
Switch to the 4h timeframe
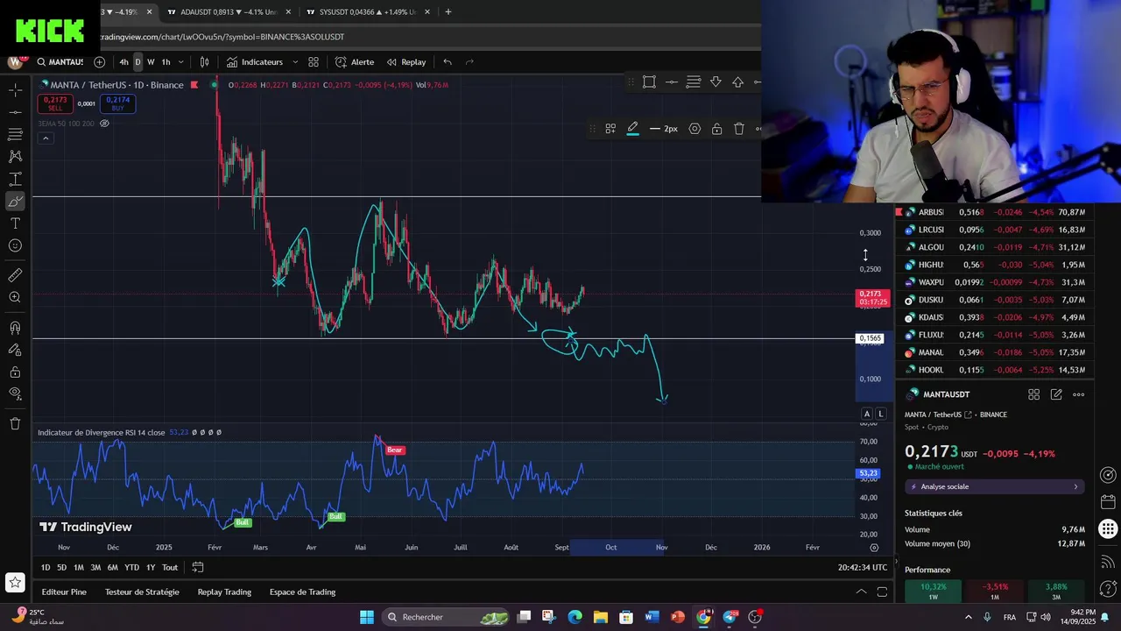pos(123,62)
